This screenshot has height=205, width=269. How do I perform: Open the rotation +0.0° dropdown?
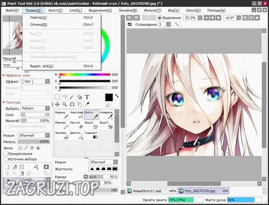[x=232, y=18]
